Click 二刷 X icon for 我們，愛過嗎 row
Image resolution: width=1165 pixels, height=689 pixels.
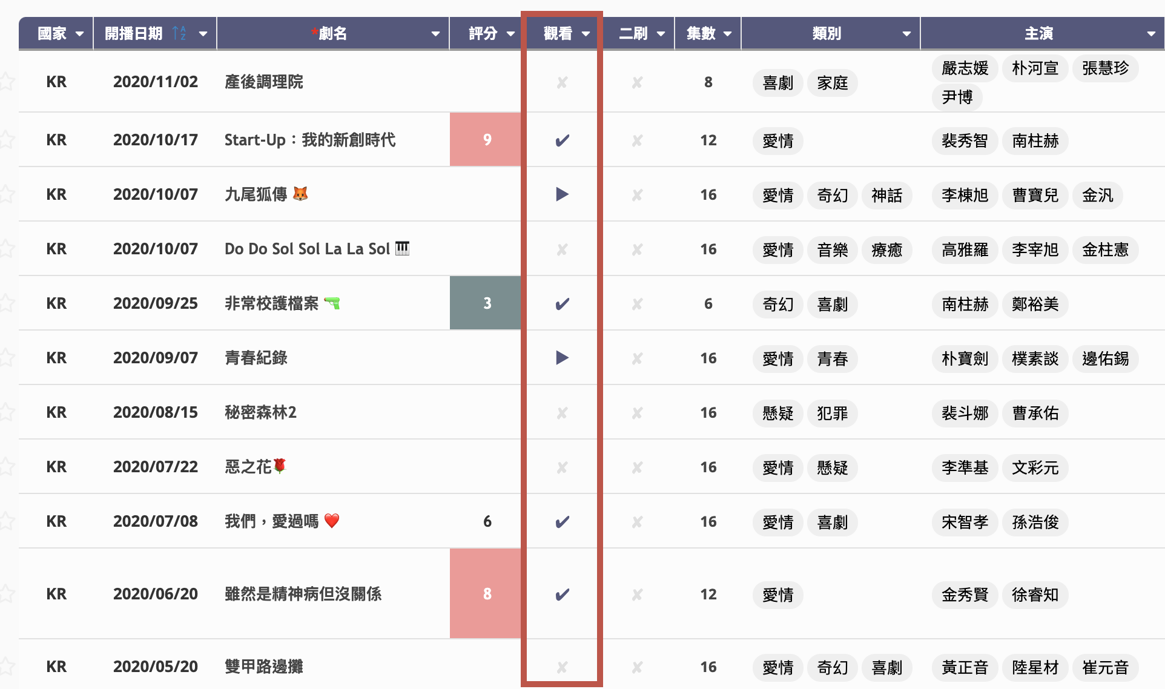click(x=637, y=522)
